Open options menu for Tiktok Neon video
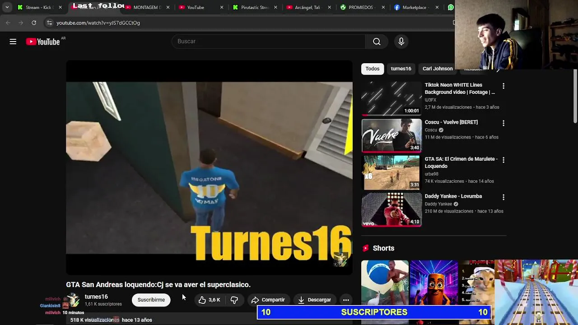Screen dimensions: 578x325 (x=503, y=86)
